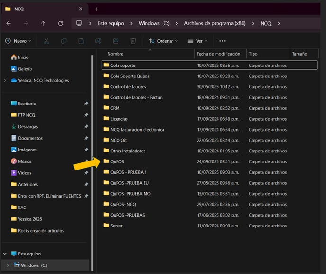
Task: Open Videos in quick access
Action: [21, 173]
